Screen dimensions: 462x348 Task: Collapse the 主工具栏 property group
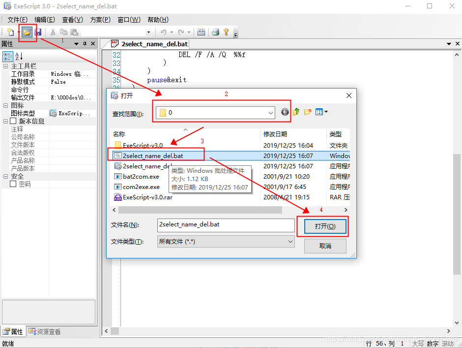[x=5, y=66]
